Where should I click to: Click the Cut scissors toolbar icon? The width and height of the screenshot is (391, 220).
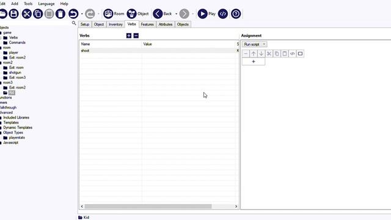[27, 13]
